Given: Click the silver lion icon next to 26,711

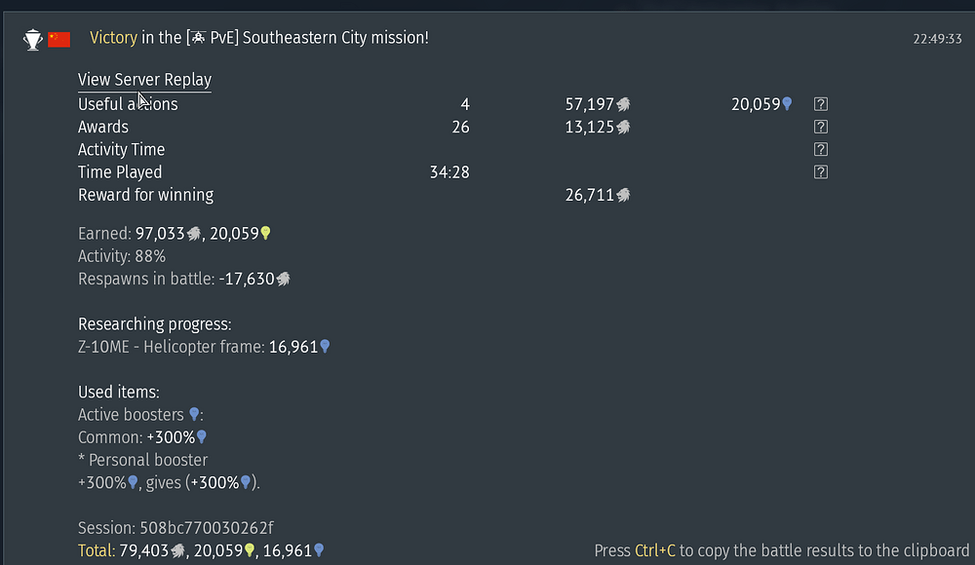Looking at the screenshot, I should [x=623, y=195].
